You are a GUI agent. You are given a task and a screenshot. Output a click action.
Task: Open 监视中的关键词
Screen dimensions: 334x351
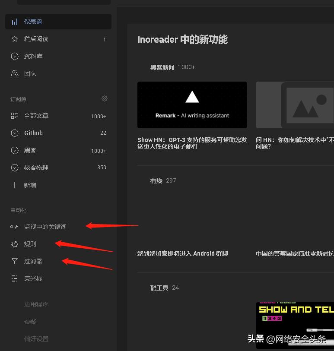point(45,227)
